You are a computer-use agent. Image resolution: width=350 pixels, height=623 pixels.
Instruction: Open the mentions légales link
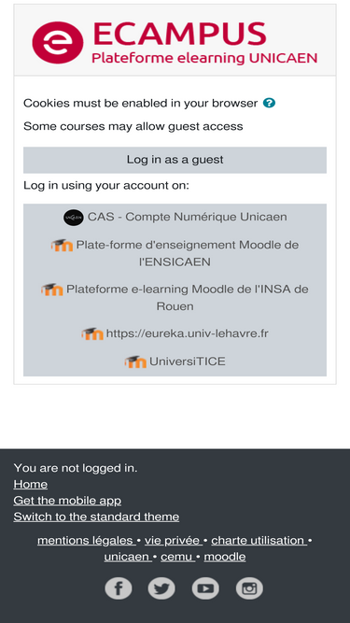pos(87,541)
